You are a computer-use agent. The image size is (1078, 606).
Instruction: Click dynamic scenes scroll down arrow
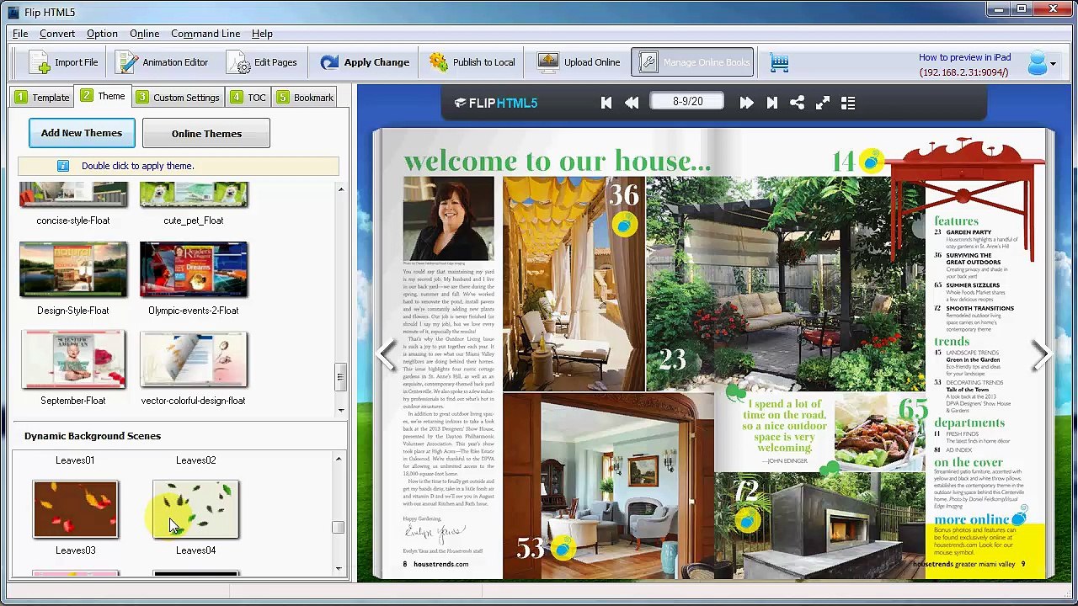tap(339, 568)
